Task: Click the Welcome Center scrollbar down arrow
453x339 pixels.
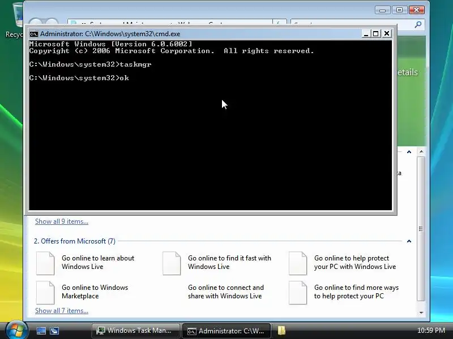Action: click(x=421, y=313)
